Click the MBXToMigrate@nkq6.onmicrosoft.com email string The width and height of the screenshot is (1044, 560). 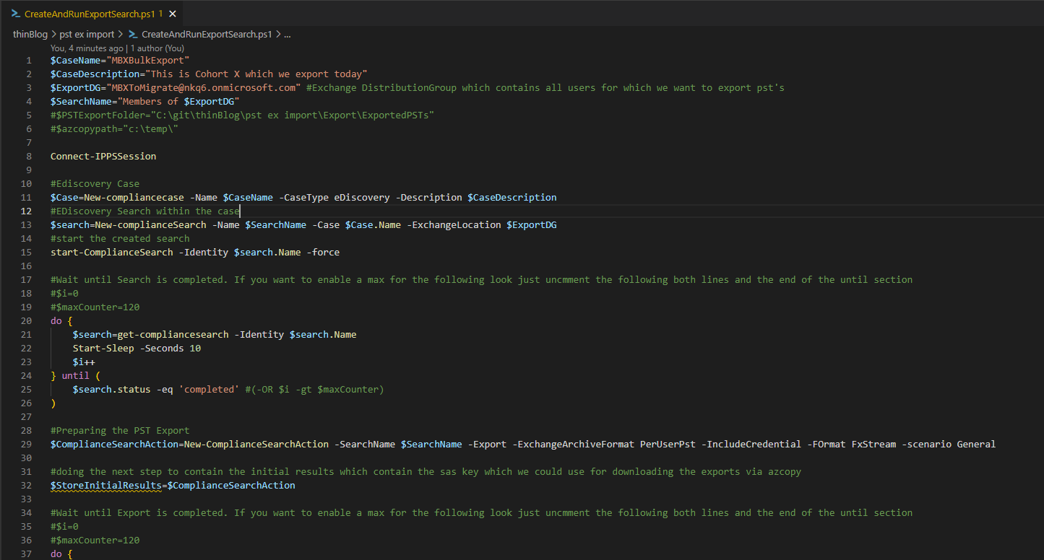pyautogui.click(x=203, y=87)
